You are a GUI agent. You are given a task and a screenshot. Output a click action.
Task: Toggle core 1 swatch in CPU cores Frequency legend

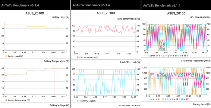(159, 99)
